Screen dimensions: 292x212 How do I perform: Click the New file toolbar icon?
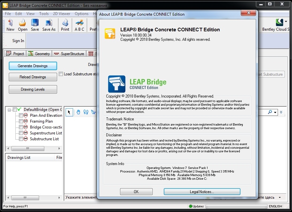tap(10, 23)
